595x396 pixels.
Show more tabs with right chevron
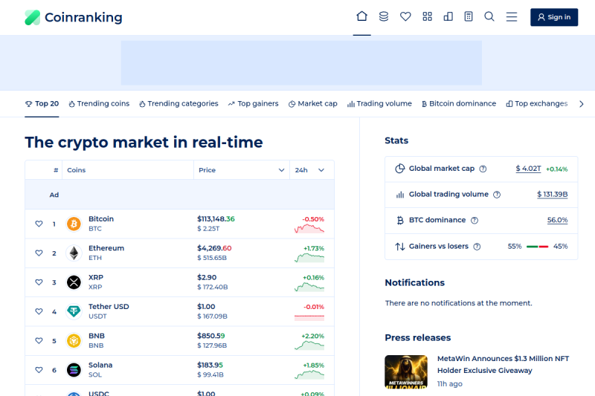pos(582,104)
